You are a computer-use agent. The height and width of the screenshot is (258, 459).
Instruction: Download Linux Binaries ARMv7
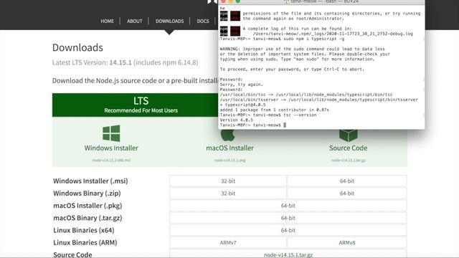(228, 242)
